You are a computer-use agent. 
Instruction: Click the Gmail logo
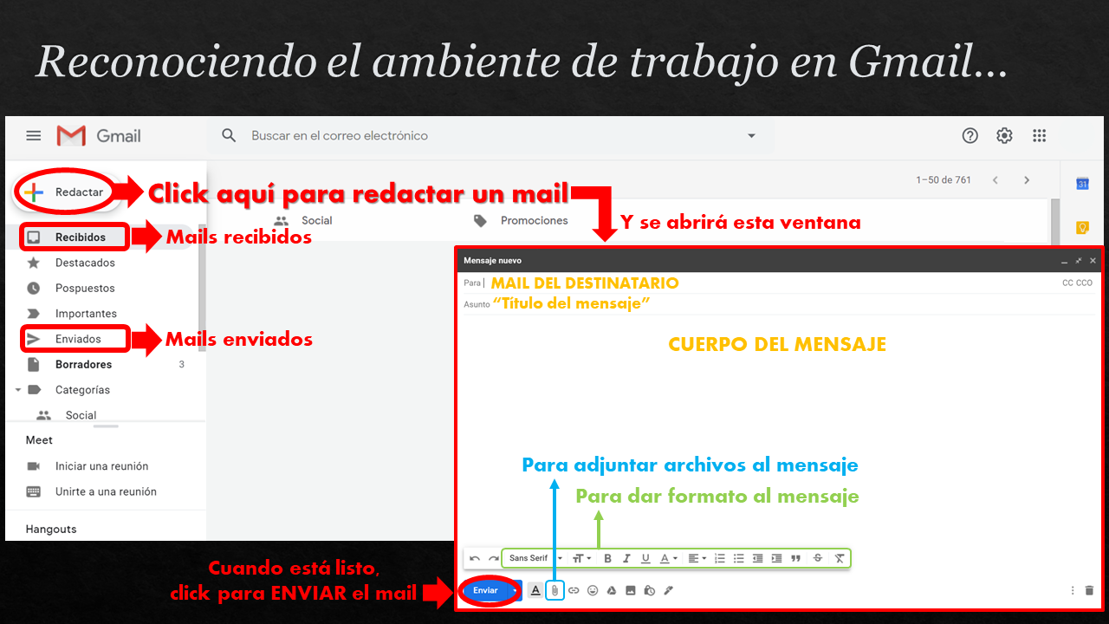coord(99,135)
